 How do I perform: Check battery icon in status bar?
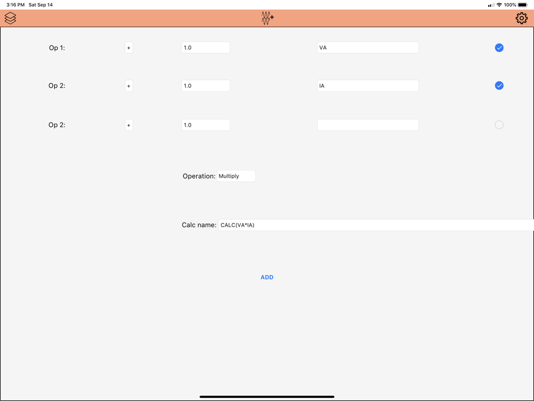pyautogui.click(x=523, y=5)
